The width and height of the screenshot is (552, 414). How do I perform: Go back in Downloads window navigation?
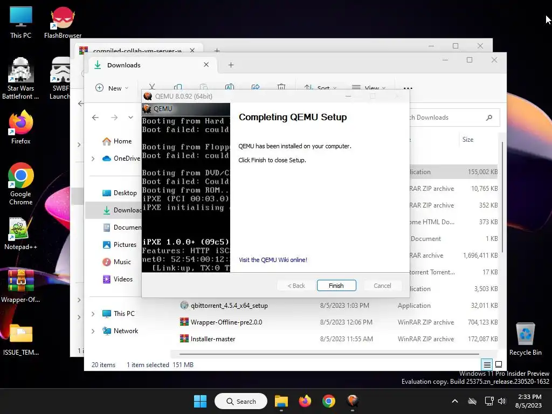[95, 118]
